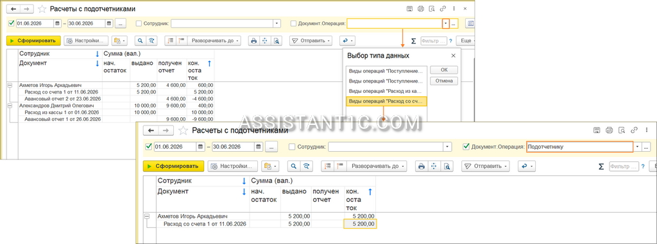Image resolution: width=657 pixels, height=244 pixels.
Task: Open preview icon in back window title bar
Action: tap(432, 9)
